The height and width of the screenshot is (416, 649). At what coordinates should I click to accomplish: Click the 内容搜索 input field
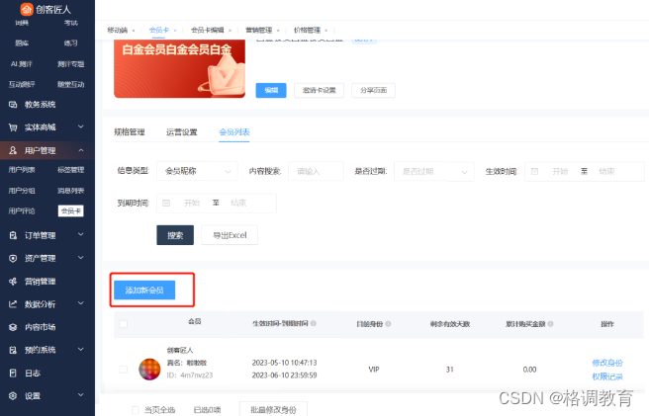316,171
